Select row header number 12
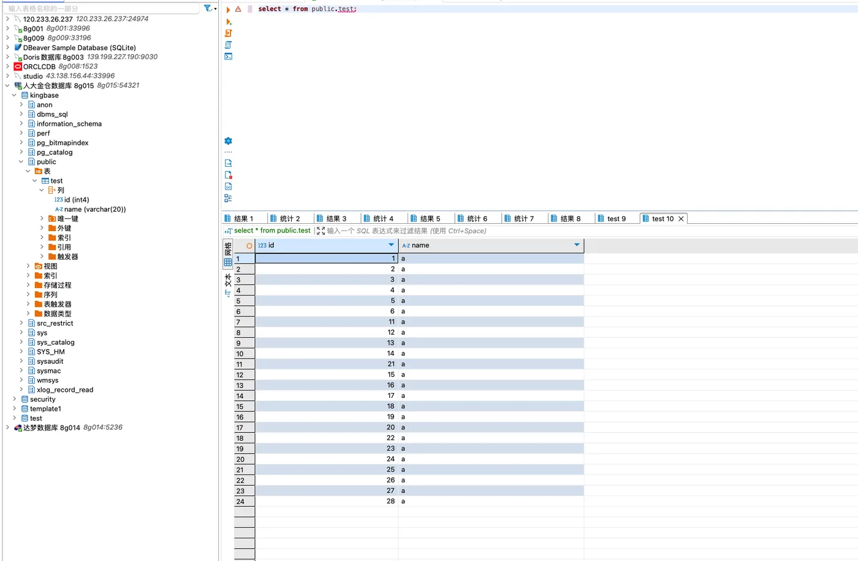Screen dimensions: 858x561 tap(245, 375)
